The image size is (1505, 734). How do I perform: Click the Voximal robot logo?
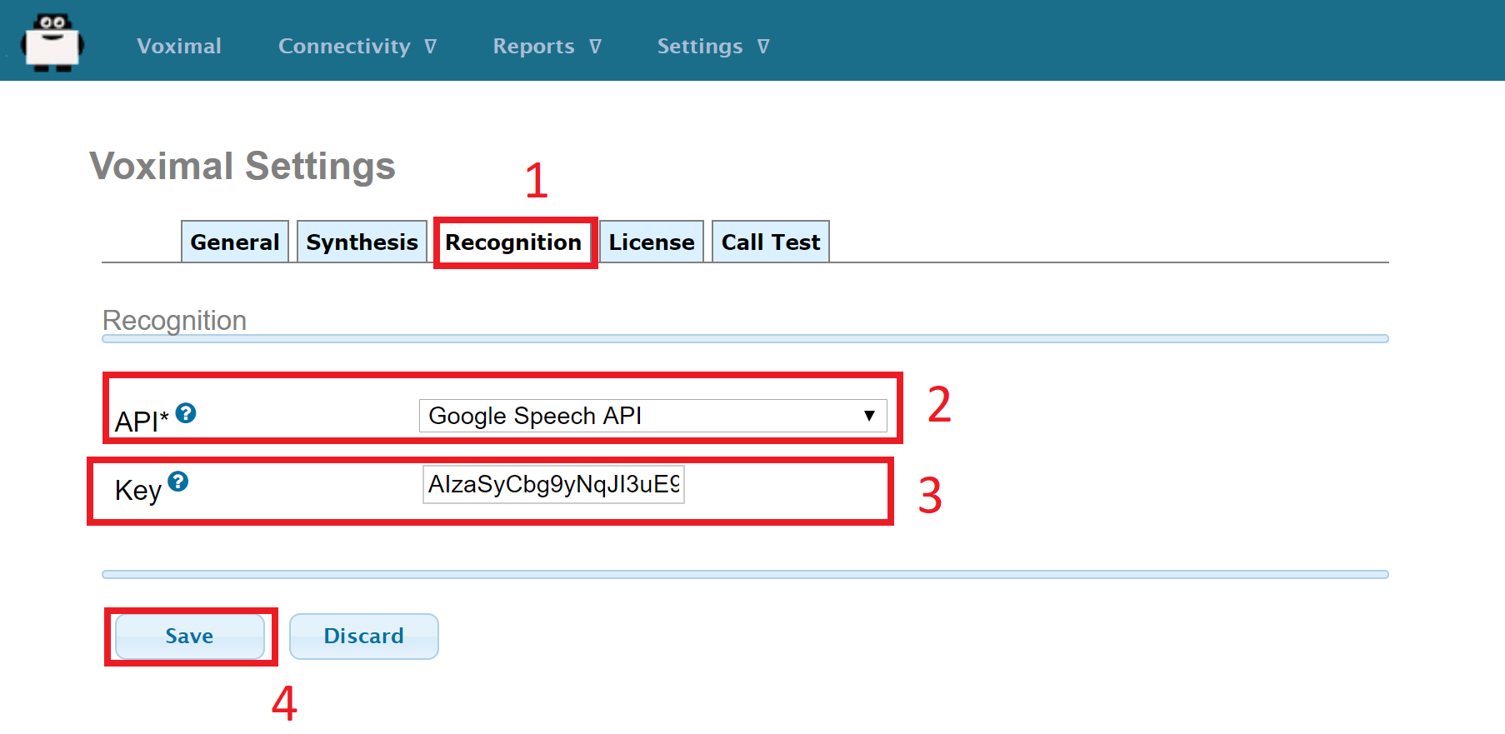(52, 43)
